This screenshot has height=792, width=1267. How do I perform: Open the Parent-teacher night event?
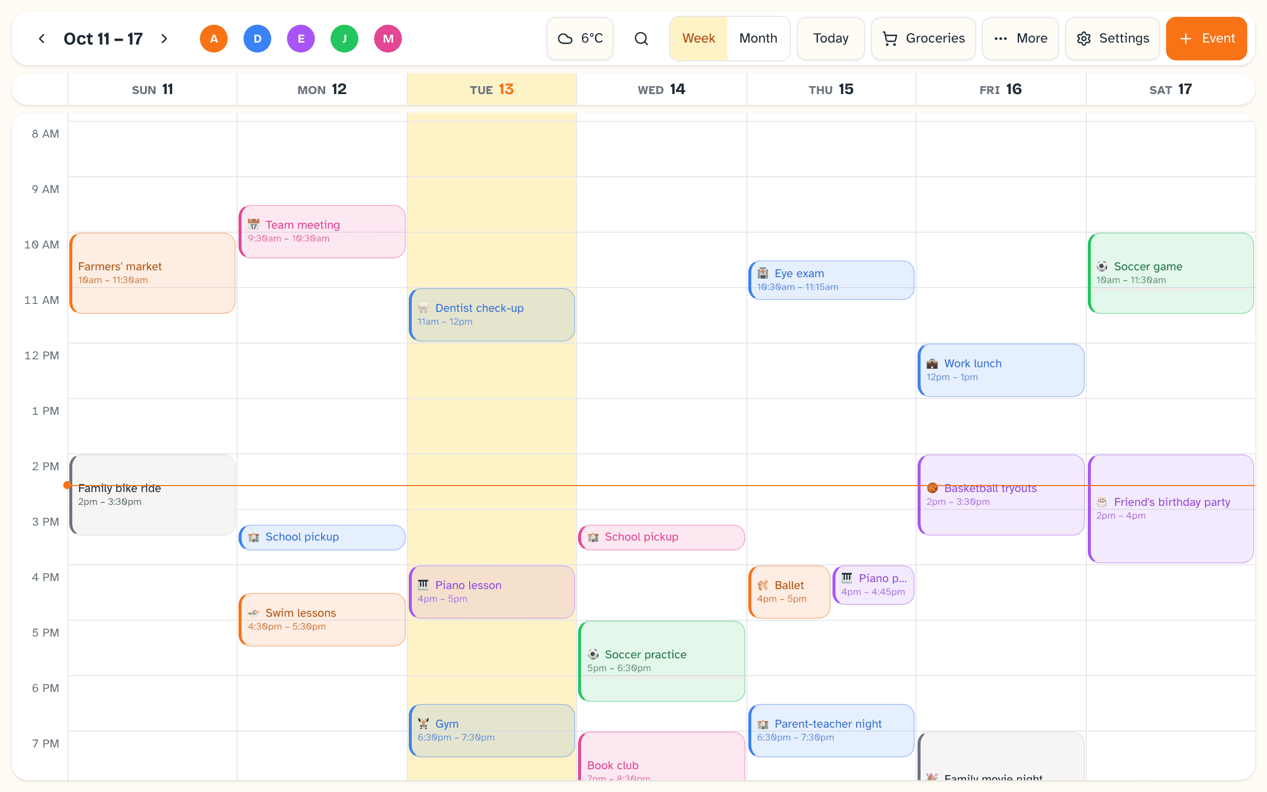831,730
